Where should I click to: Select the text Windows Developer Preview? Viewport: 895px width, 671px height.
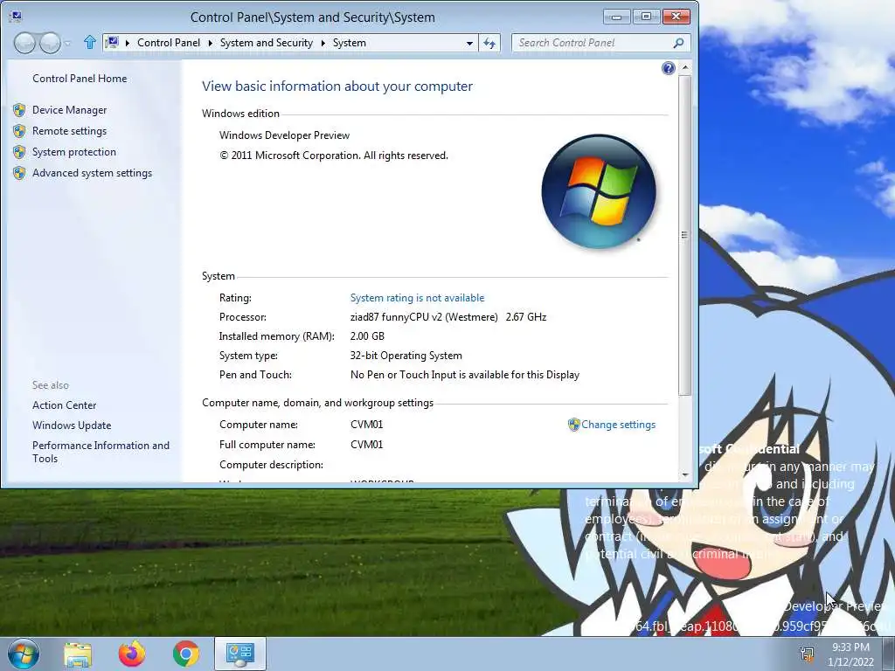click(x=284, y=135)
